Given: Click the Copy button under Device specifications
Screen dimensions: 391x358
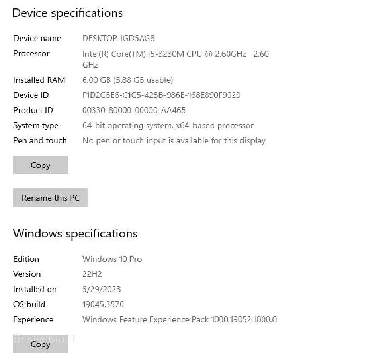Looking at the screenshot, I should (40, 165).
